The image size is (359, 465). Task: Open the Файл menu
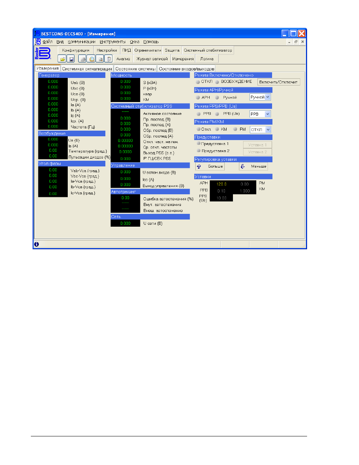coord(47,42)
